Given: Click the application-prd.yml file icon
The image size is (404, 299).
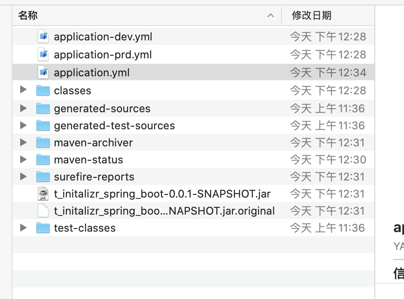Looking at the screenshot, I should coord(43,54).
